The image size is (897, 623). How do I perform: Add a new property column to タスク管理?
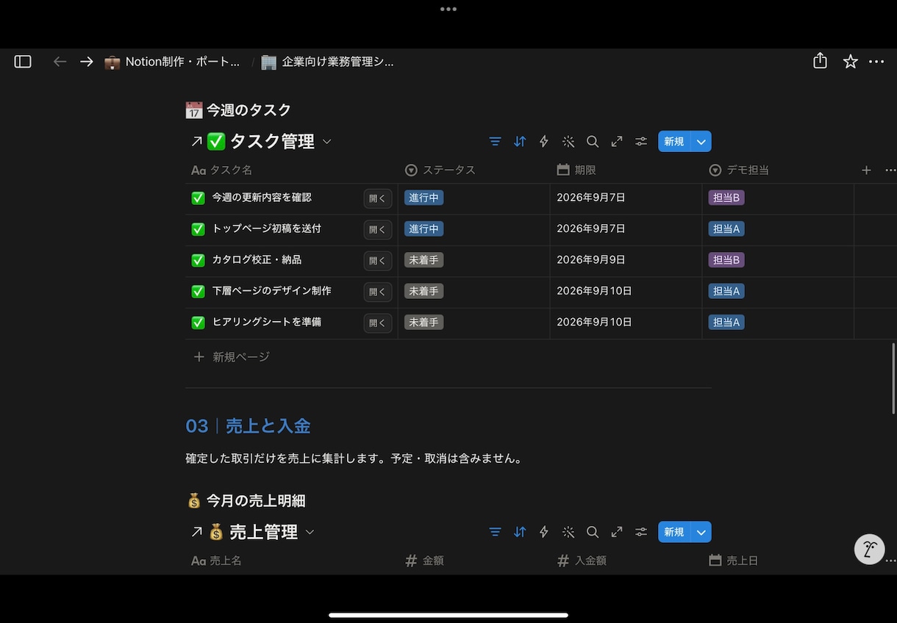[866, 170]
